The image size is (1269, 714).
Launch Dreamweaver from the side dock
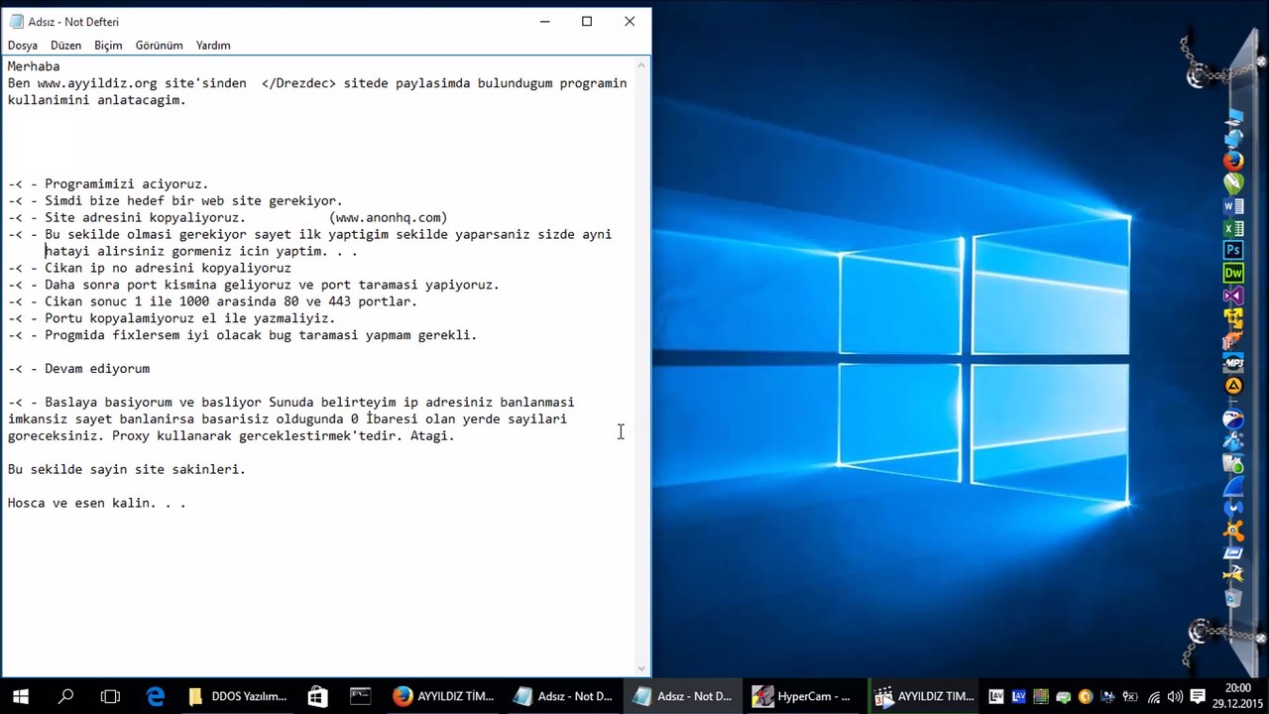[1233, 274]
